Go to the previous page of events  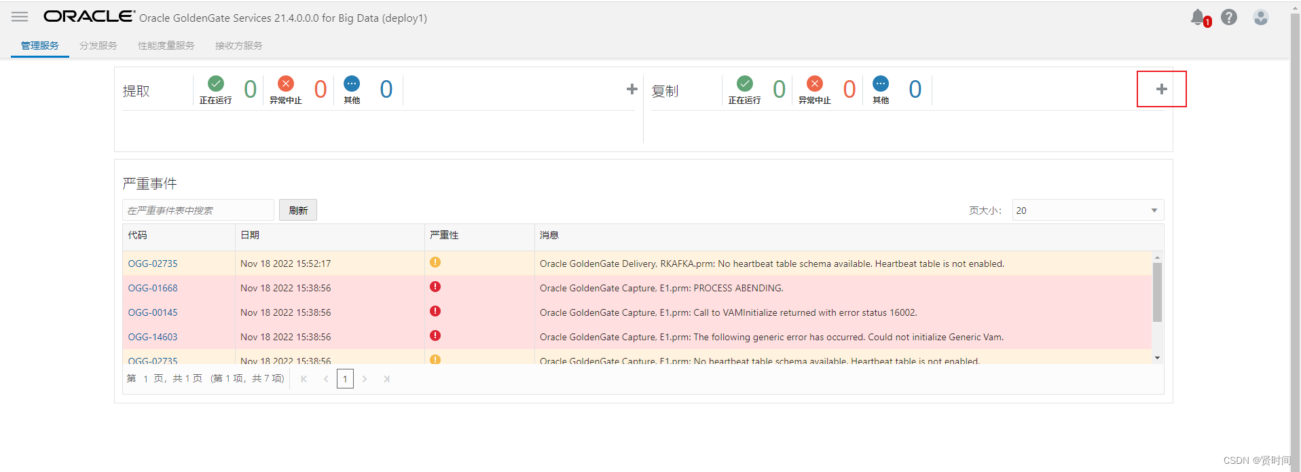coord(326,379)
